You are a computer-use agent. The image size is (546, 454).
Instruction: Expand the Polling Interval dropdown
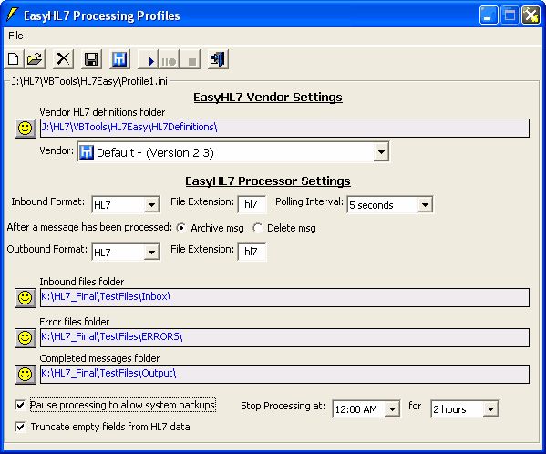click(425, 204)
